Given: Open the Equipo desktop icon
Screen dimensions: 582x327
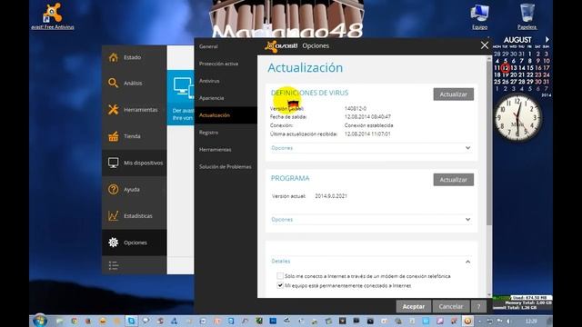Looking at the screenshot, I should [x=479, y=16].
